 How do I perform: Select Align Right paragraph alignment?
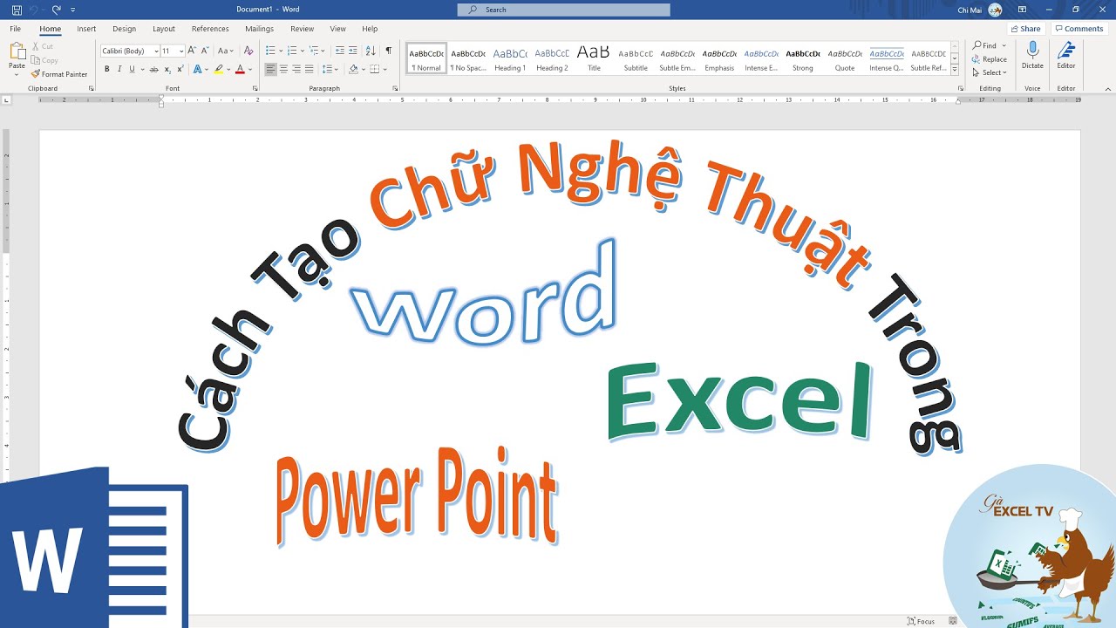click(x=296, y=69)
